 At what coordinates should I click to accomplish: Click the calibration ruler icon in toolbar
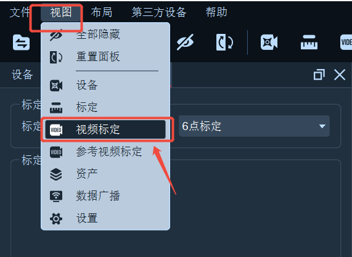pos(309,42)
